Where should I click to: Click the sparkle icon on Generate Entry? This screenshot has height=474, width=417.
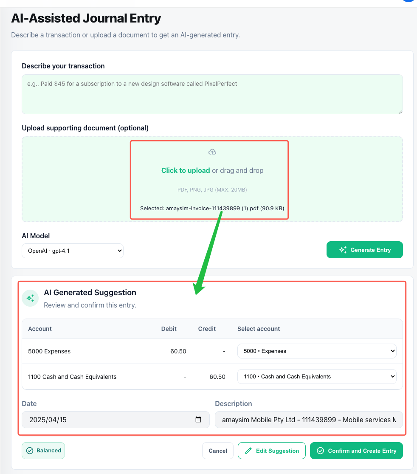343,250
